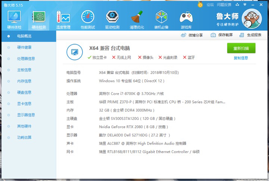Open the title bar dropdown menu arrow
Screen dimensions: 269x181
[x=245, y=4]
